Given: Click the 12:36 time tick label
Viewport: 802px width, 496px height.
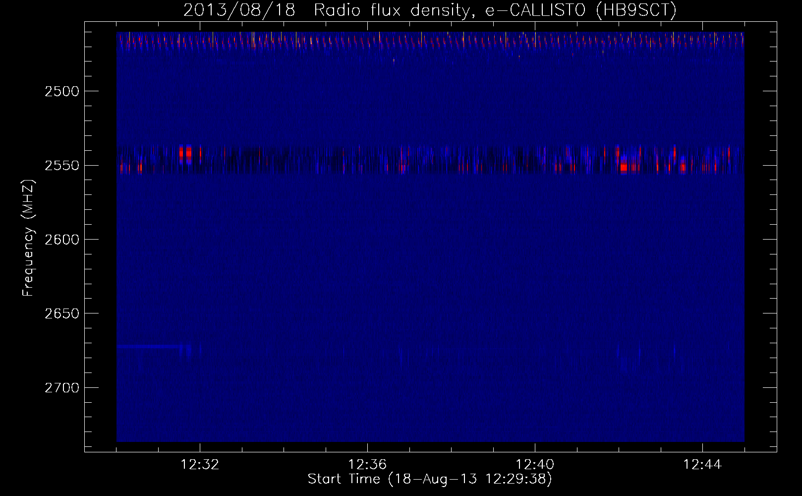Looking at the screenshot, I should pyautogui.click(x=367, y=465).
